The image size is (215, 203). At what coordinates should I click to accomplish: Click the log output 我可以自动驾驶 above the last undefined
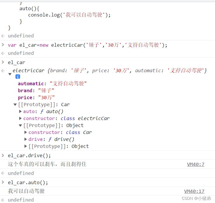(x=26, y=191)
